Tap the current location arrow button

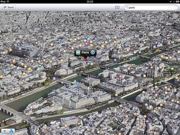[4, 131]
